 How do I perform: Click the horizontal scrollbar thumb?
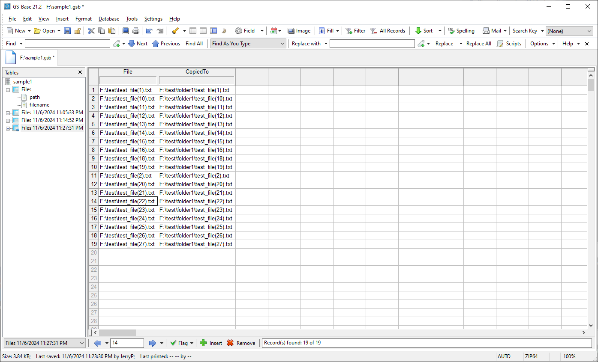coord(117,332)
